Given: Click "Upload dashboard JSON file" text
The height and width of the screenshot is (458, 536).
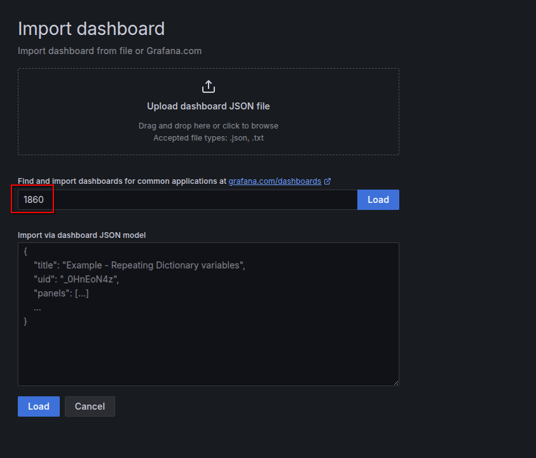Looking at the screenshot, I should (208, 106).
